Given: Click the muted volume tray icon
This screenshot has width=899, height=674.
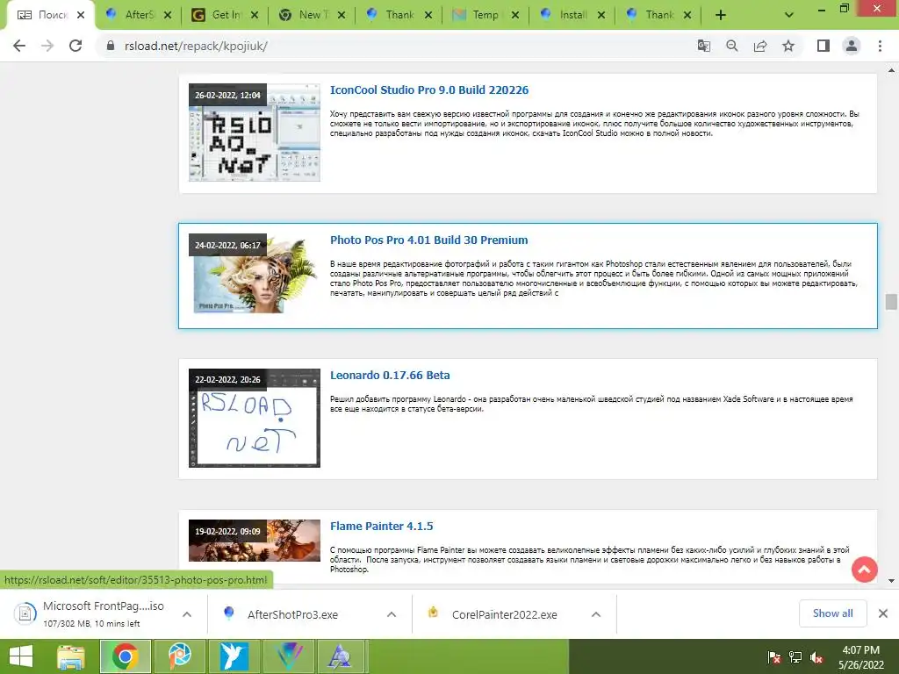Looking at the screenshot, I should click(x=816, y=656).
